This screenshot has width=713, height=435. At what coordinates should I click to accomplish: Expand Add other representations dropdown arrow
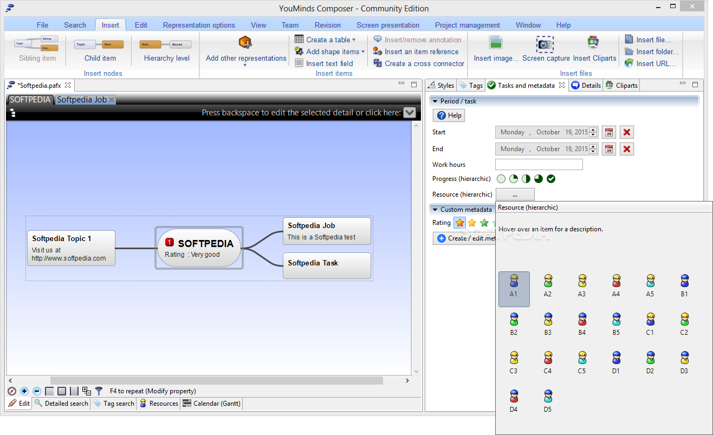click(x=245, y=66)
